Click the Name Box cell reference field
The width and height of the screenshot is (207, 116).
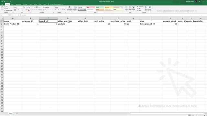coord(4,15)
